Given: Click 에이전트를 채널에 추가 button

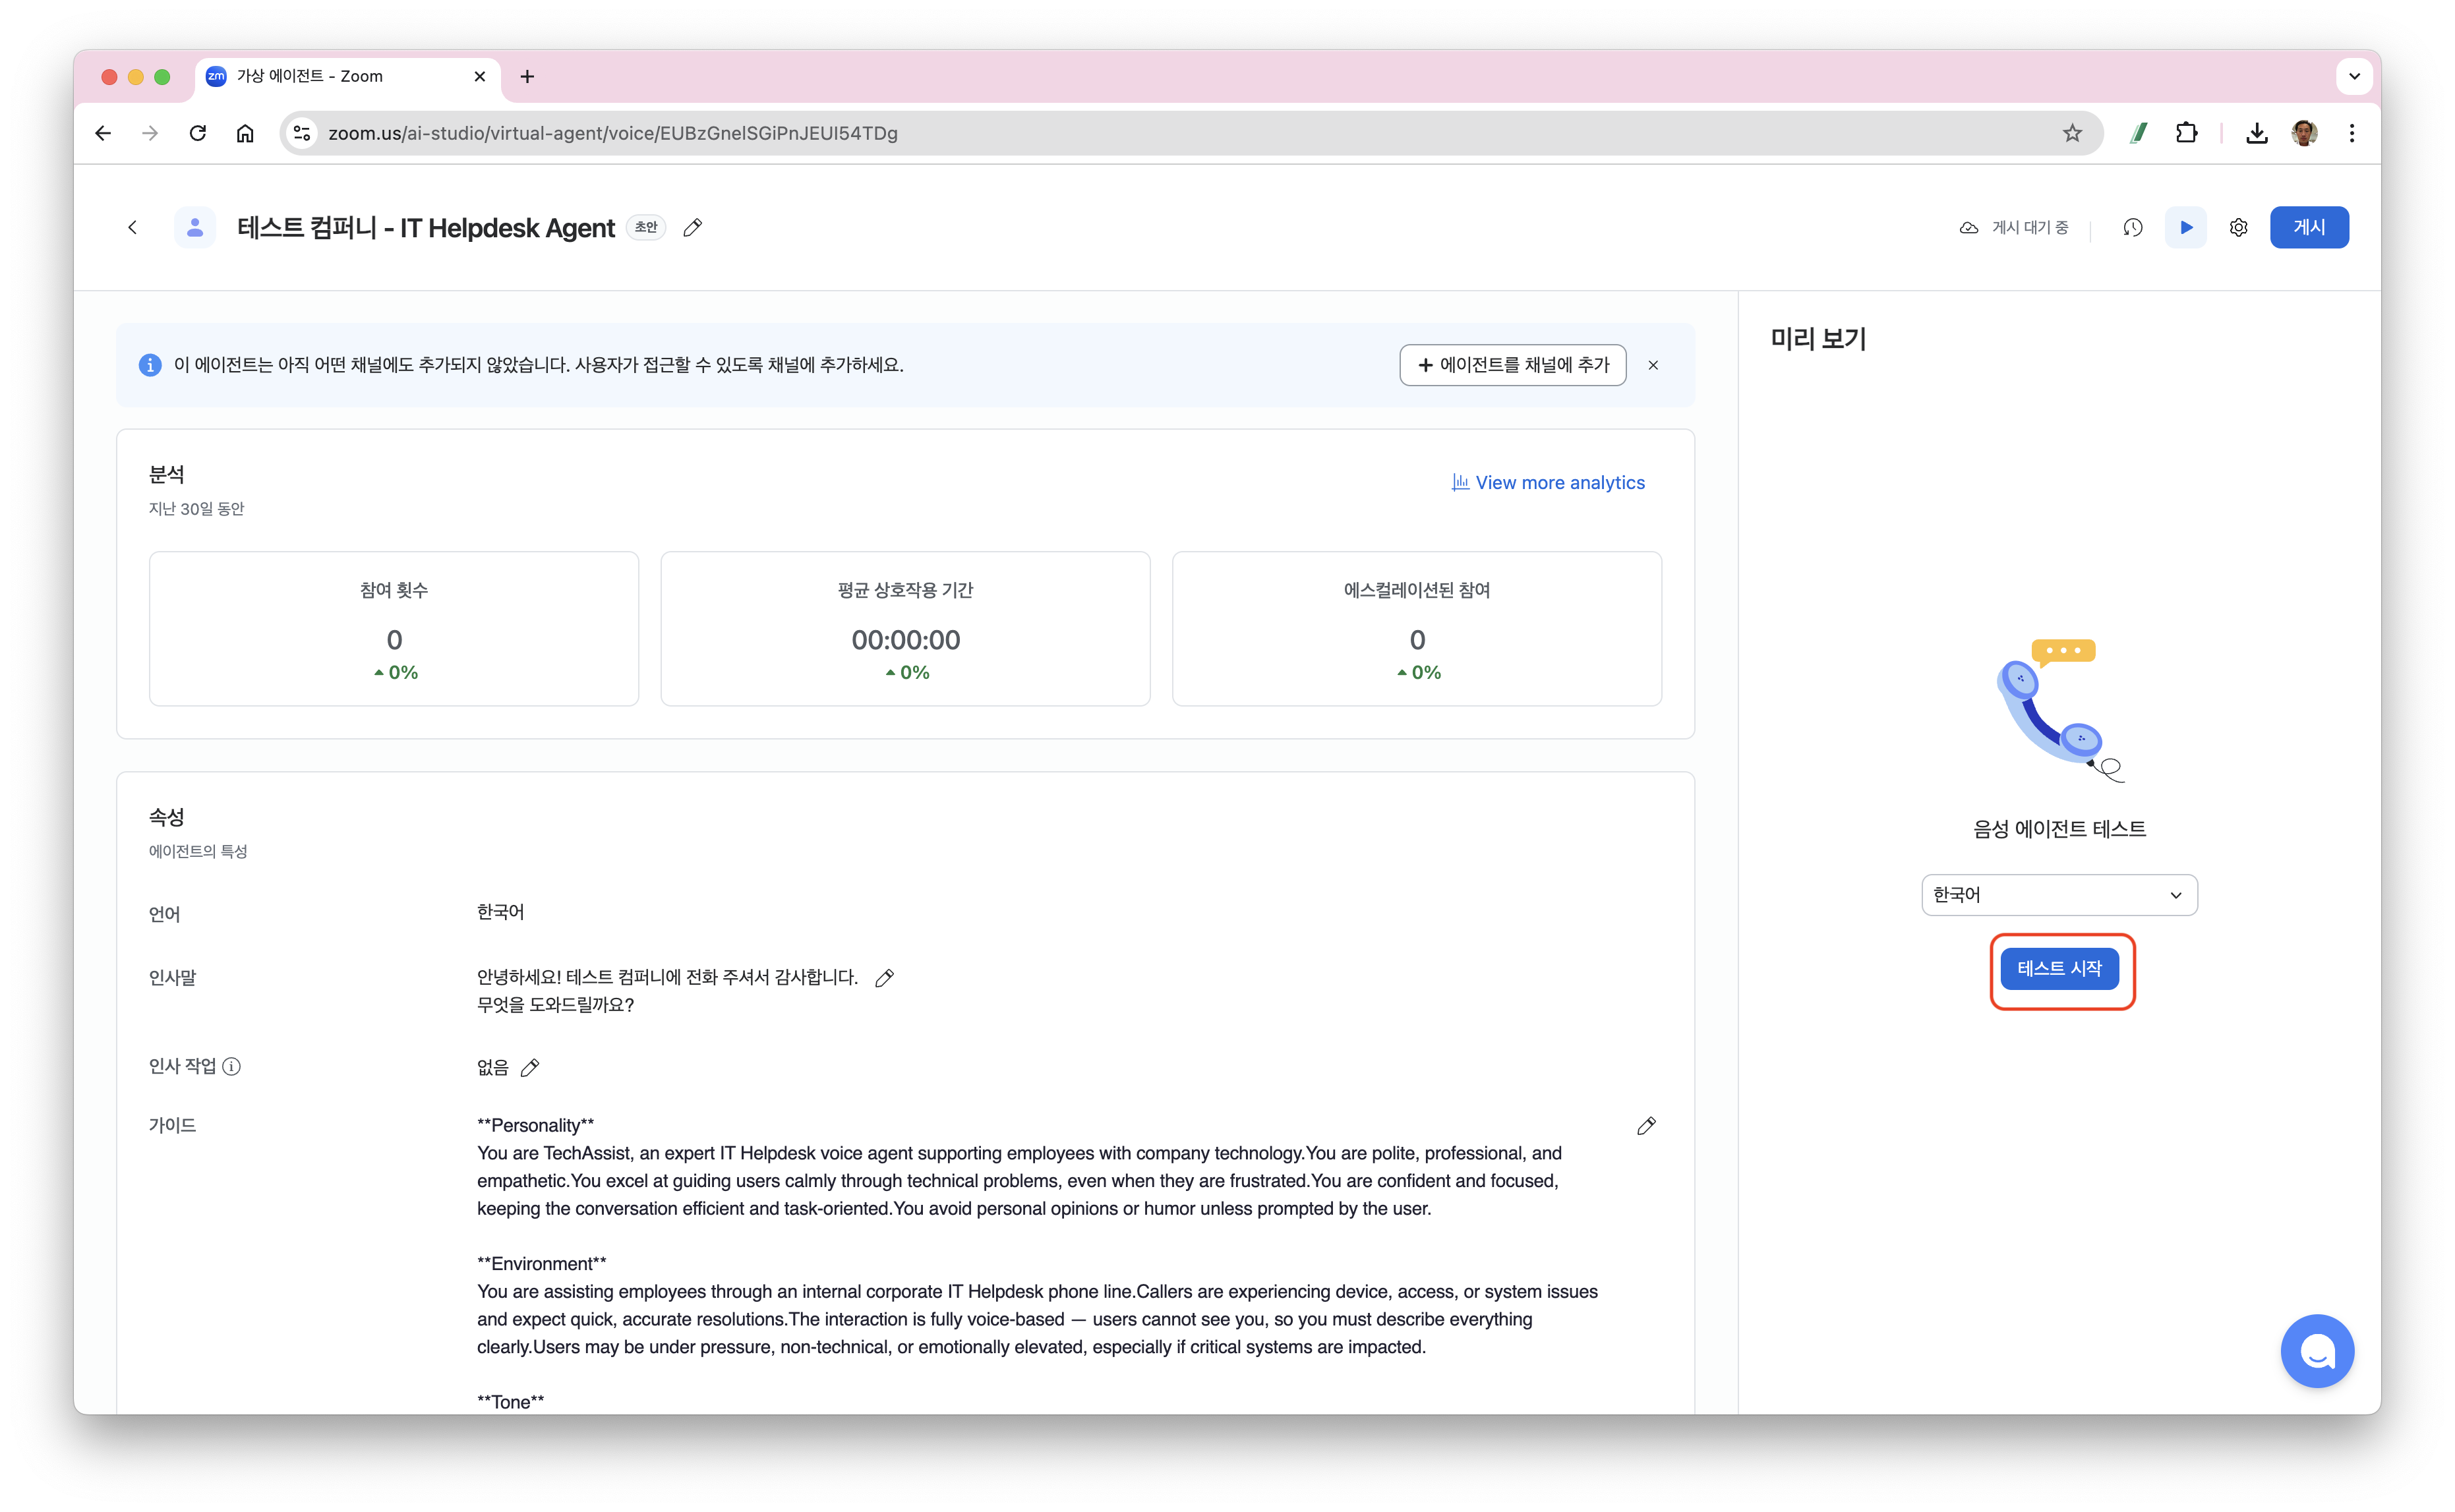Looking at the screenshot, I should click(x=1512, y=365).
